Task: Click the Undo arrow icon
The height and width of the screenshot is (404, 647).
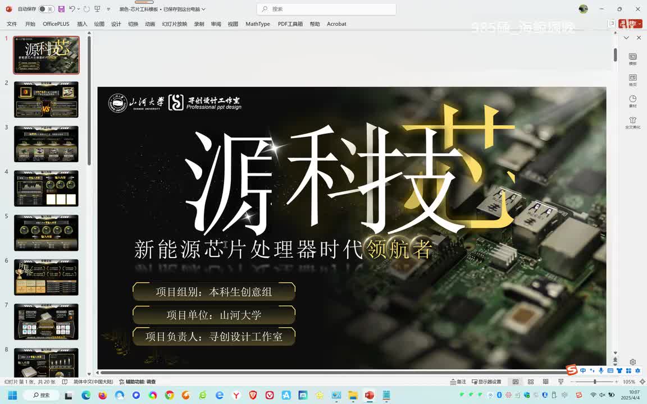Action: 72,9
